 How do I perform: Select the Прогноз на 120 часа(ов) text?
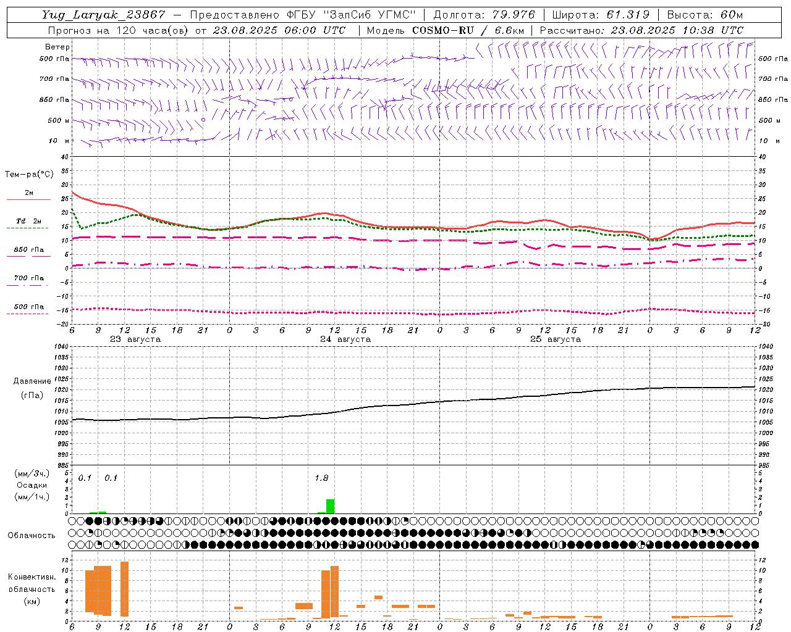pos(119,30)
